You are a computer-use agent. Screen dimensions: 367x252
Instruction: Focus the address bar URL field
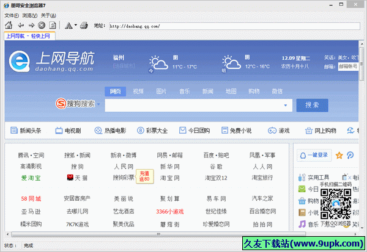click(x=234, y=26)
